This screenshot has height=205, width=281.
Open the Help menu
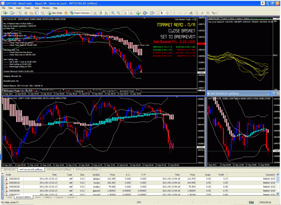tap(55, 8)
